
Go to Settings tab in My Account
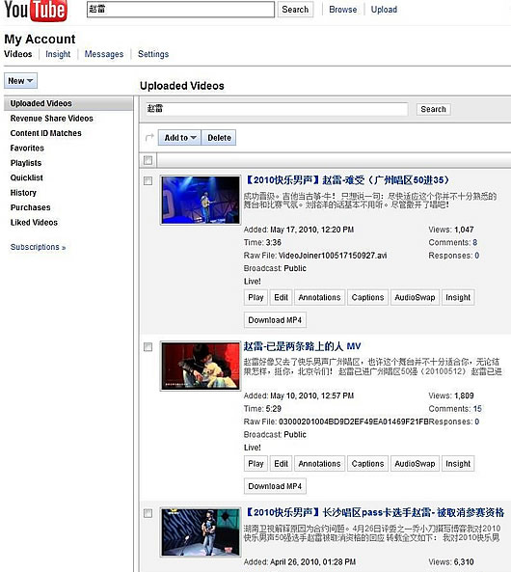coord(153,54)
